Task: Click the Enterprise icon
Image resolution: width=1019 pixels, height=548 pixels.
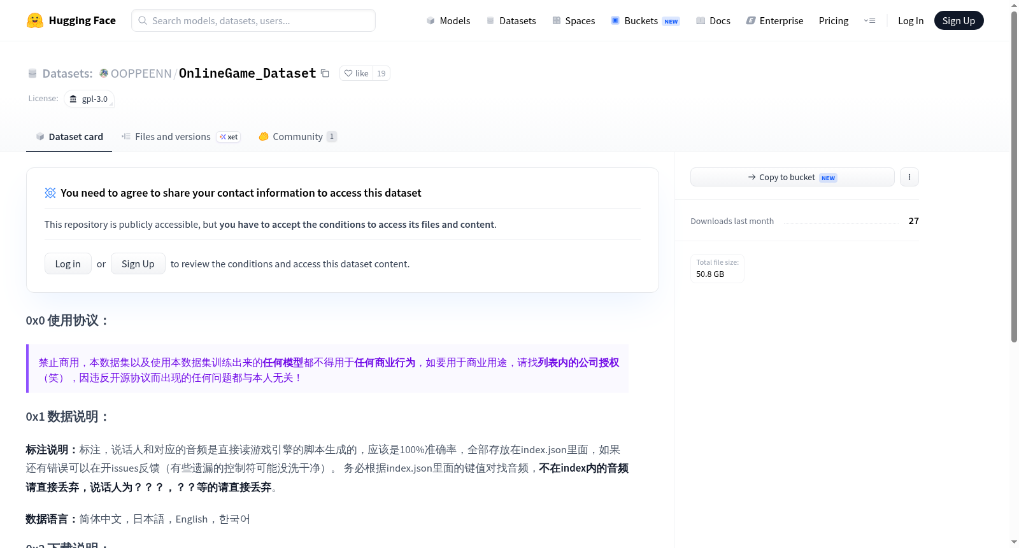Action: coord(751,20)
